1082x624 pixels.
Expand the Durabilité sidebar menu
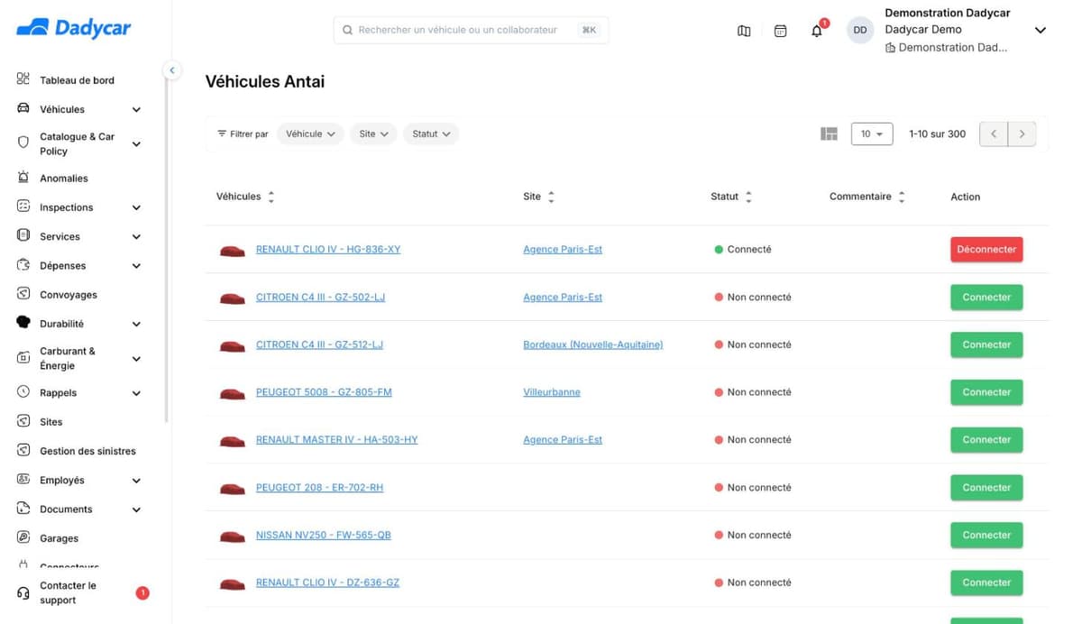click(136, 324)
